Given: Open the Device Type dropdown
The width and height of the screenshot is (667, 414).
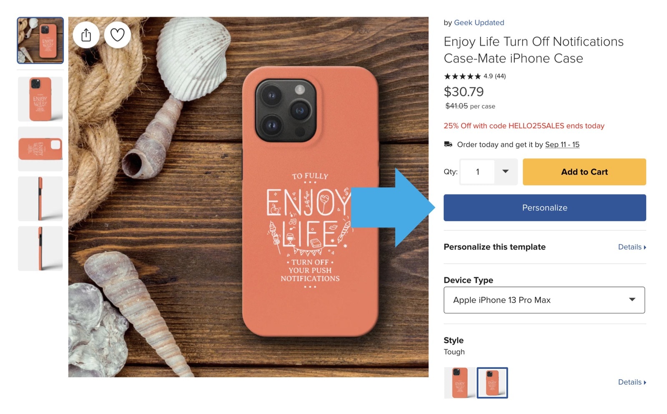Looking at the screenshot, I should pos(544,300).
